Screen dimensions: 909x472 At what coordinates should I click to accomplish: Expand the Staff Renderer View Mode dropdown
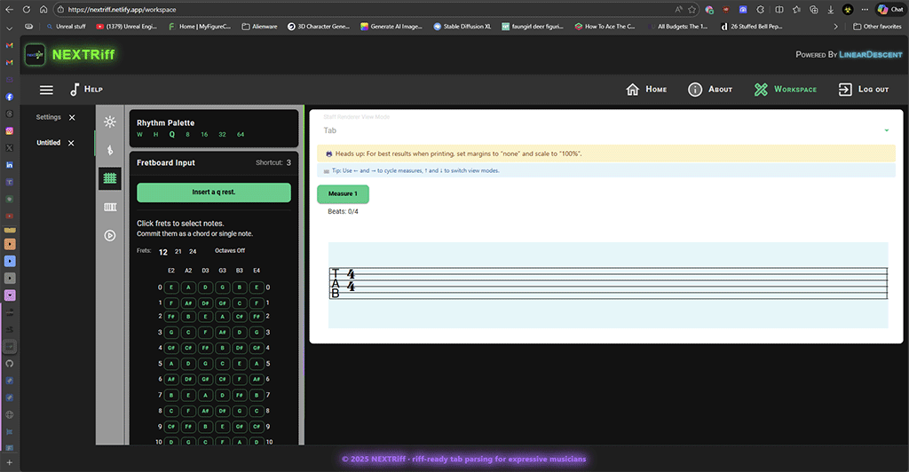point(605,130)
